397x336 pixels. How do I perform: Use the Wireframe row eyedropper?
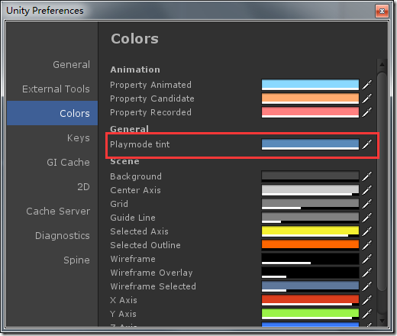tap(367, 259)
